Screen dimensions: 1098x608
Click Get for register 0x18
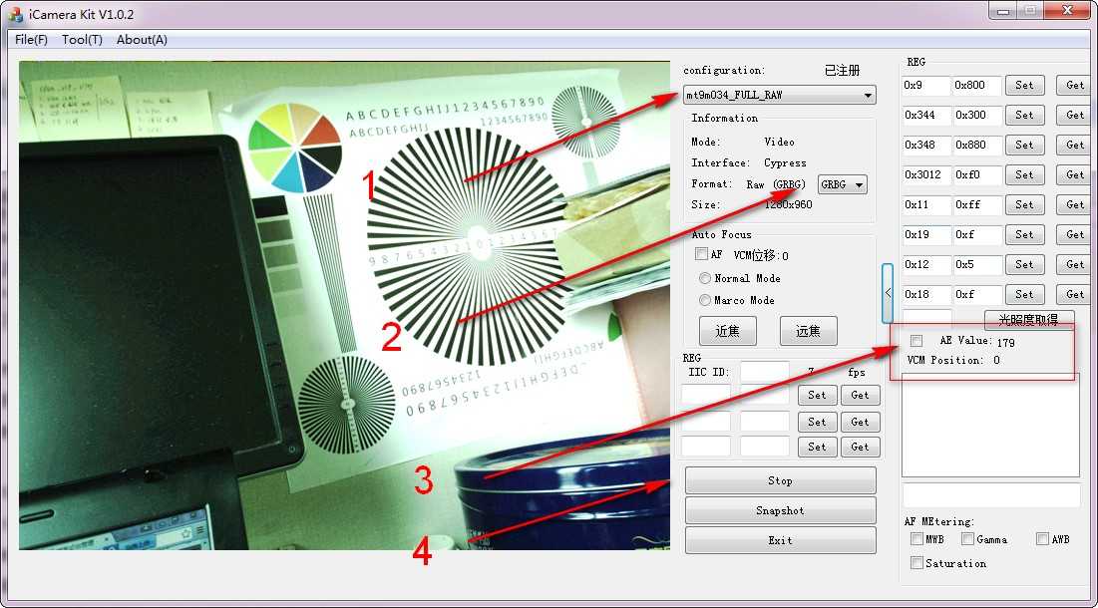click(1075, 295)
